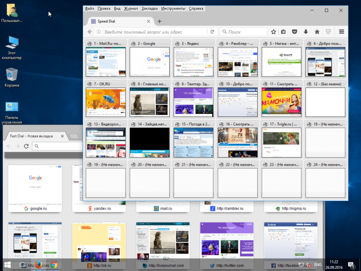Click the Chrome back arrow
This screenshot has width=361, height=271.
click(x=9, y=146)
